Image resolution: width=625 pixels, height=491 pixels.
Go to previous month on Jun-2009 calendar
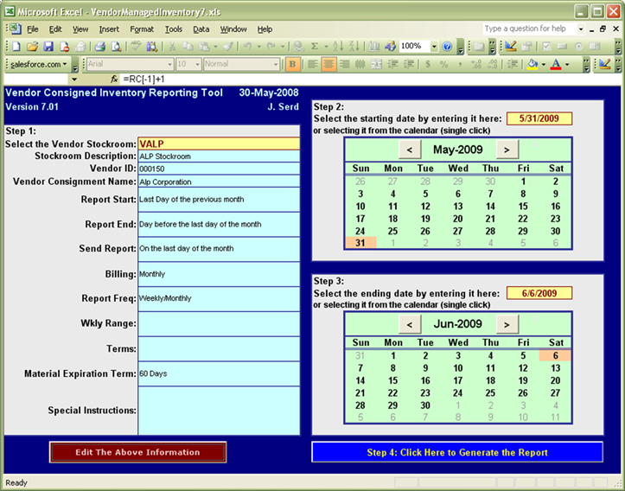410,324
